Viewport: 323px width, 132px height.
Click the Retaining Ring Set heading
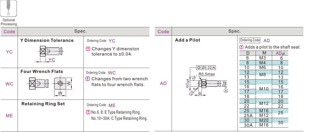(x=43, y=104)
